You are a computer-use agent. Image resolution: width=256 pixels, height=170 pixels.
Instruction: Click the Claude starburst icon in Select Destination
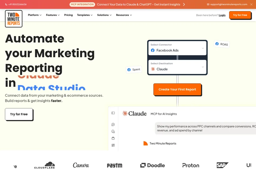(153, 69)
